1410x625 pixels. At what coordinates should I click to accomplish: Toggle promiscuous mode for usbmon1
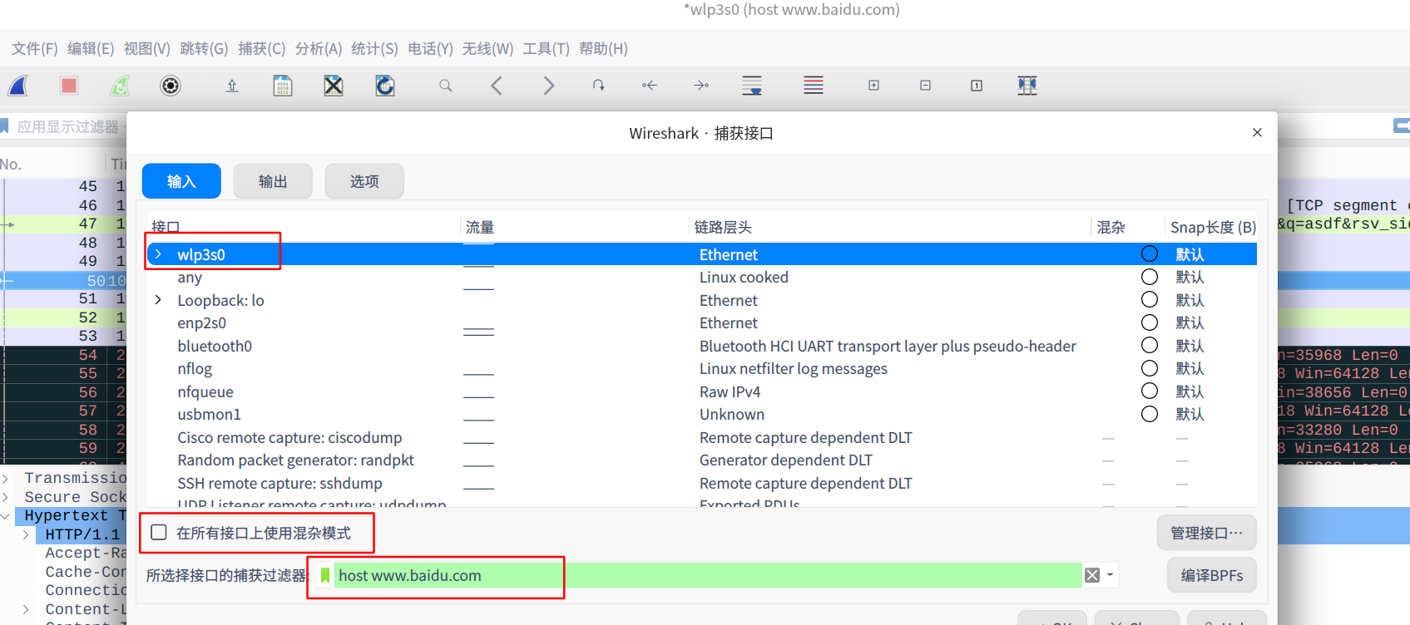tap(1150, 414)
